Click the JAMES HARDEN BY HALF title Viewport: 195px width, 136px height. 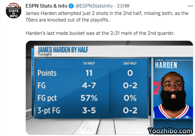tap(63, 50)
